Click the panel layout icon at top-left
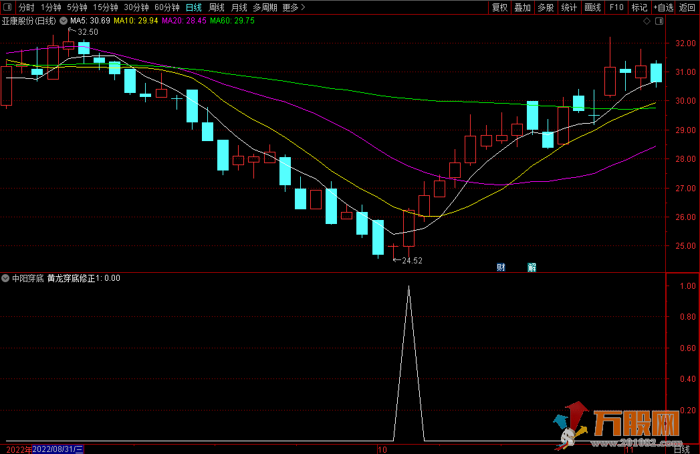Viewport: 700px width, 454px height. (7, 7)
